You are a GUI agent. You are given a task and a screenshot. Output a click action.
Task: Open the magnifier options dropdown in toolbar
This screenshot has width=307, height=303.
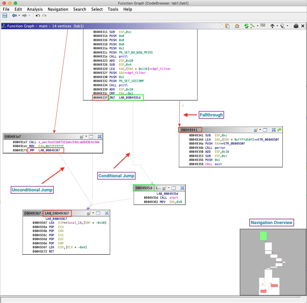pyautogui.click(x=288, y=26)
